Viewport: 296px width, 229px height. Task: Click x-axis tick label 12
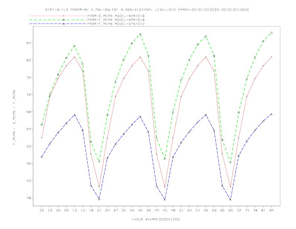[x=75, y=210]
